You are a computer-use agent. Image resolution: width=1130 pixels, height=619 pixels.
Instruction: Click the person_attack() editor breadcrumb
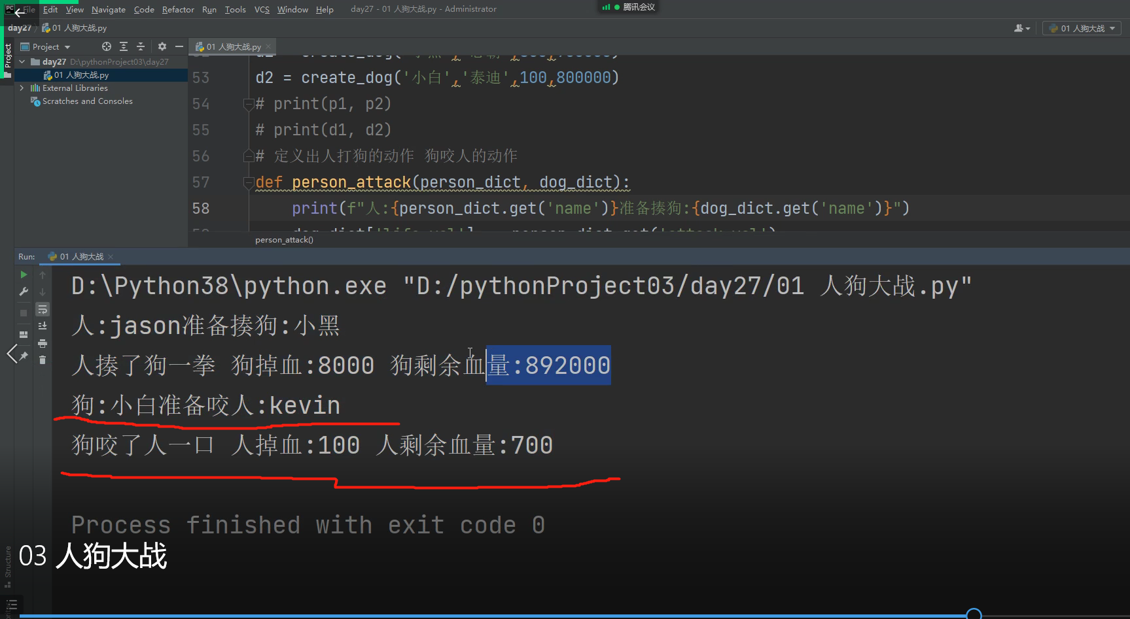[284, 240]
